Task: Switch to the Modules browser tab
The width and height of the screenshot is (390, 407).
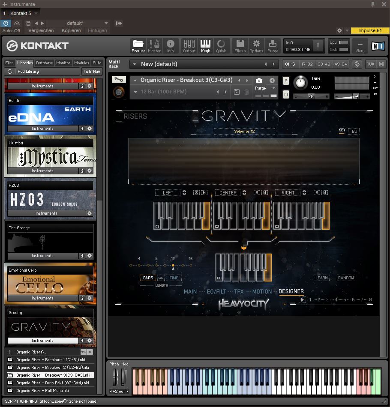Action: click(x=81, y=63)
